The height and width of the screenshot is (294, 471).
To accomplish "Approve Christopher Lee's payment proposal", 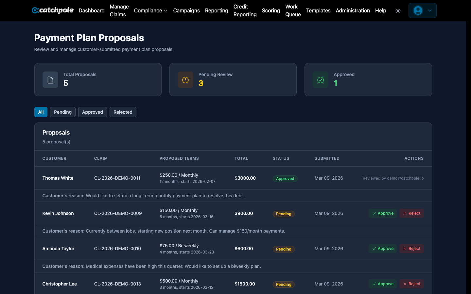I will tap(383, 284).
